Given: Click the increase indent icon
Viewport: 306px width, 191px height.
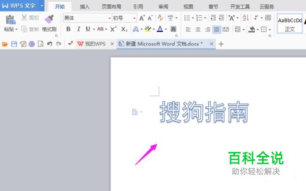Looking at the screenshot, I should click(x=221, y=18).
